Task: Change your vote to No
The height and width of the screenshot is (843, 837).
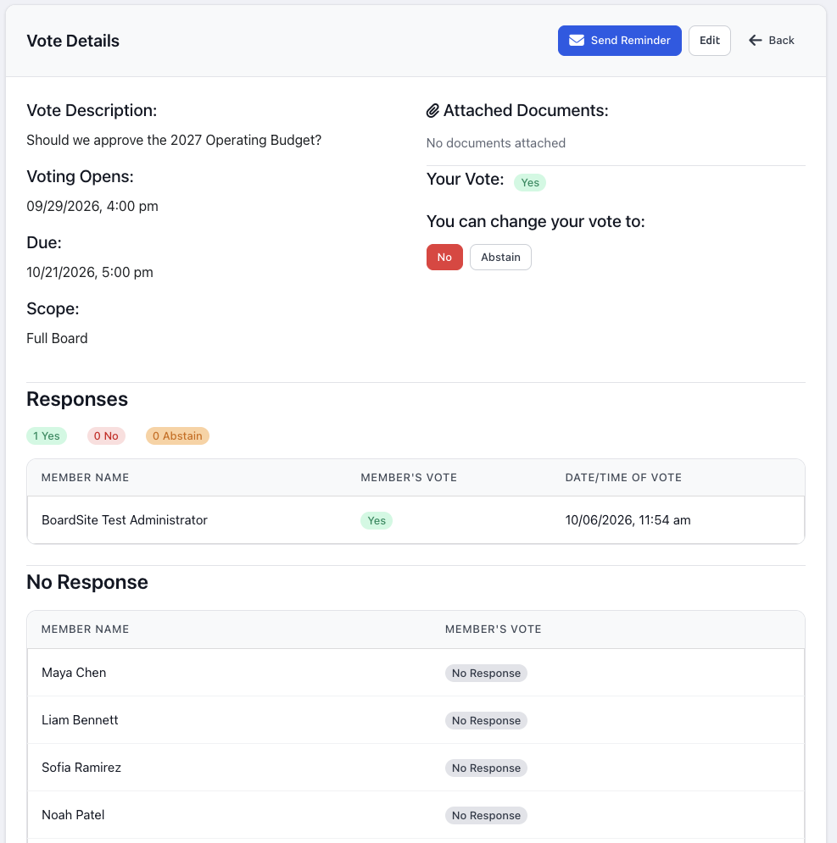Action: click(x=444, y=257)
